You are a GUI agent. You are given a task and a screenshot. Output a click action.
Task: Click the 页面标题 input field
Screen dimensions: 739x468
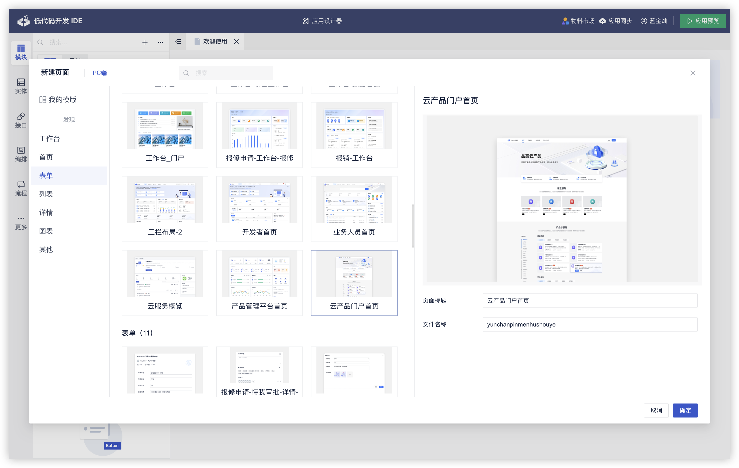590,300
